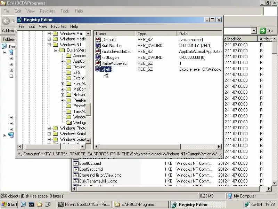Select the Device registry key

79,67
